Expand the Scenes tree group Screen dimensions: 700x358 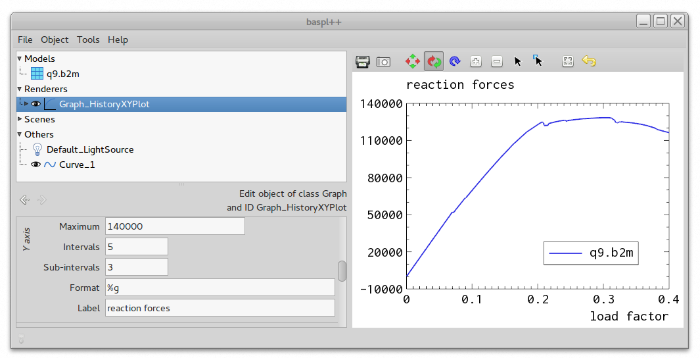click(20, 119)
